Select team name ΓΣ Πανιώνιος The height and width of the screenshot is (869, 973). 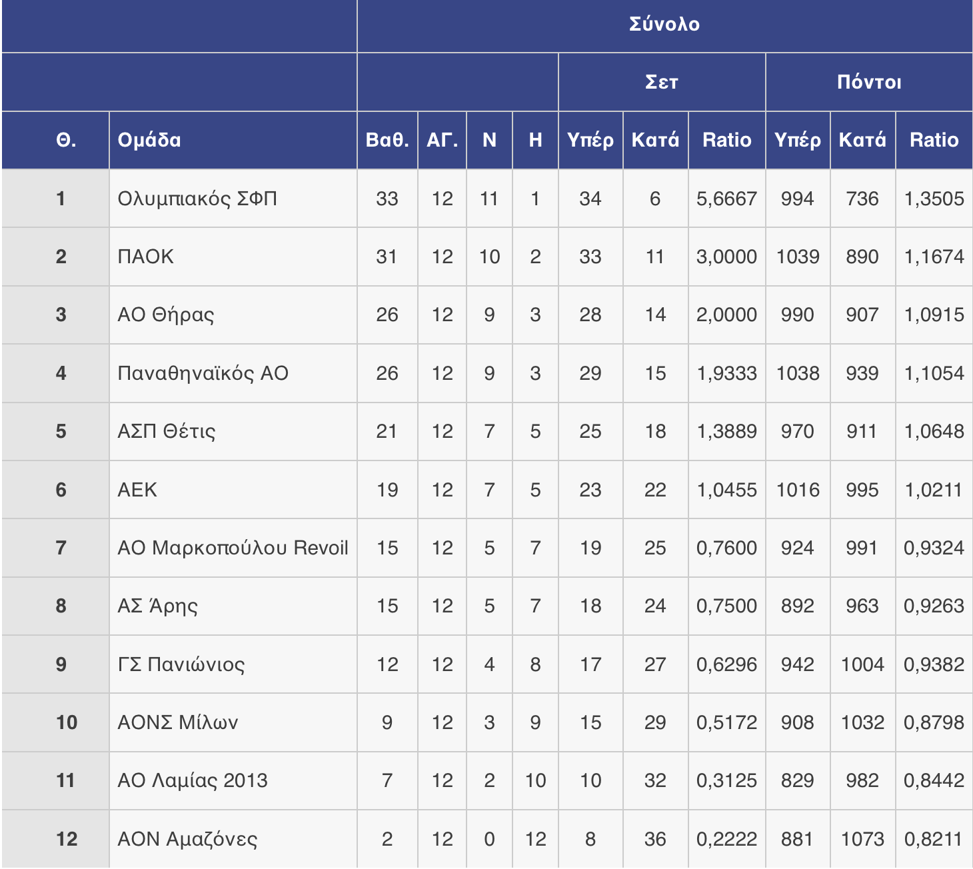point(181,664)
